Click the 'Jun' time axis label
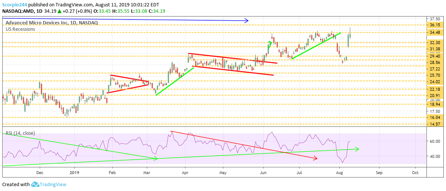 264,173
